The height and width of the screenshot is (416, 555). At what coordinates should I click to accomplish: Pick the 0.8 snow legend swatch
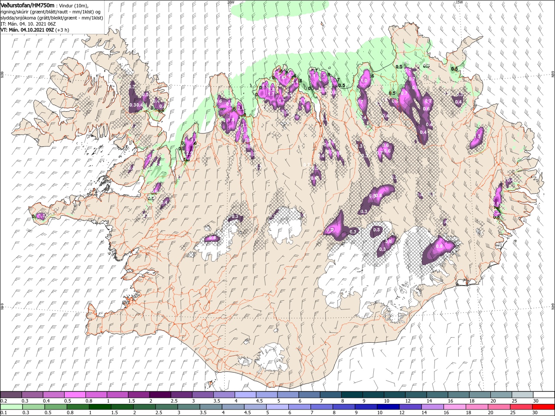pyautogui.click(x=96, y=394)
